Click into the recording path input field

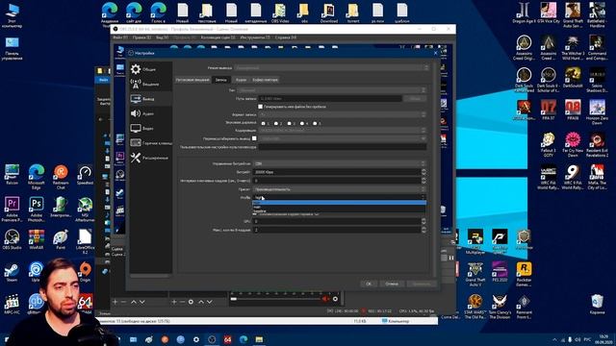[x=329, y=99]
